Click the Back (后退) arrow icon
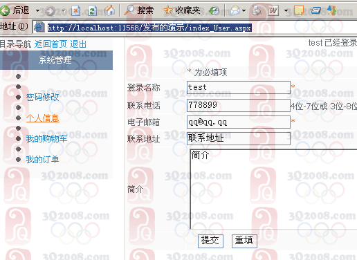357x260 pixels. pyautogui.click(x=5, y=10)
